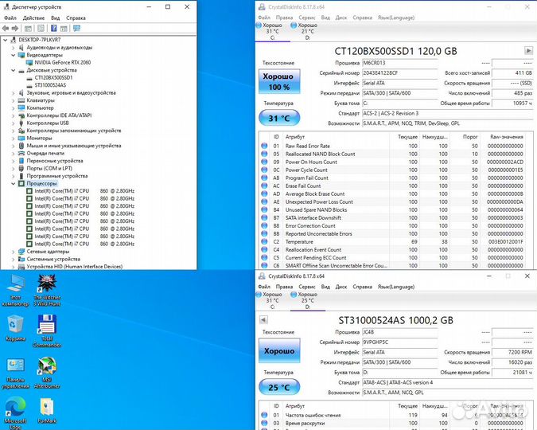This screenshot has height=430, width=537.
Task: Expand the Порты (COM и LPT) node
Action: pos(13,168)
